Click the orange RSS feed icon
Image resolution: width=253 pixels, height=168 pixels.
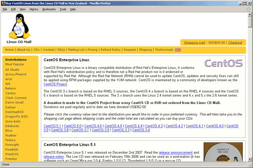point(178,50)
